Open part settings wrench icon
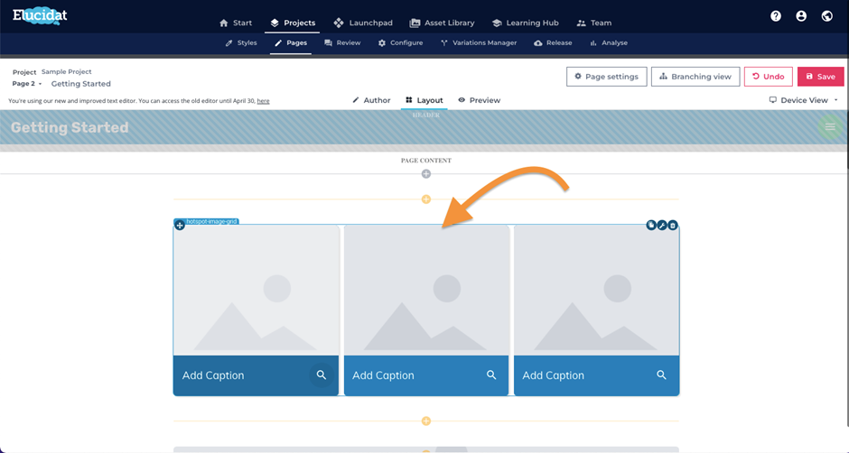 point(662,226)
